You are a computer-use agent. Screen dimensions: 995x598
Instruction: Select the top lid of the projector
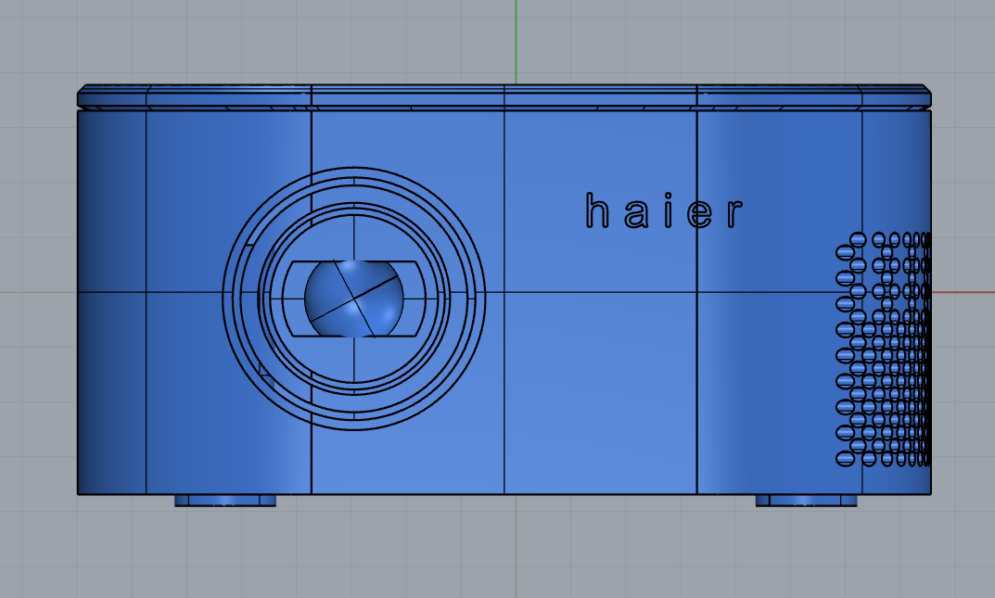point(505,97)
